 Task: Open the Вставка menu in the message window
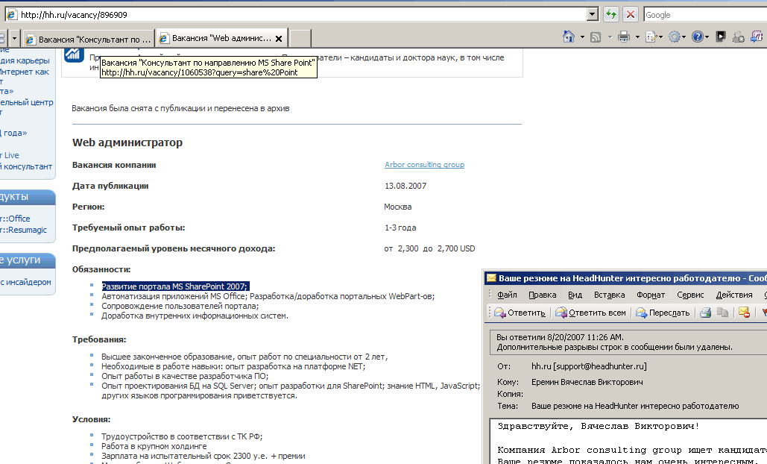pos(610,295)
